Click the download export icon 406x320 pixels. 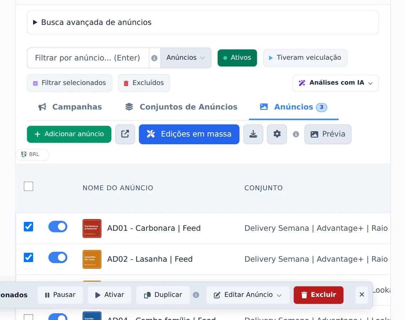253,134
